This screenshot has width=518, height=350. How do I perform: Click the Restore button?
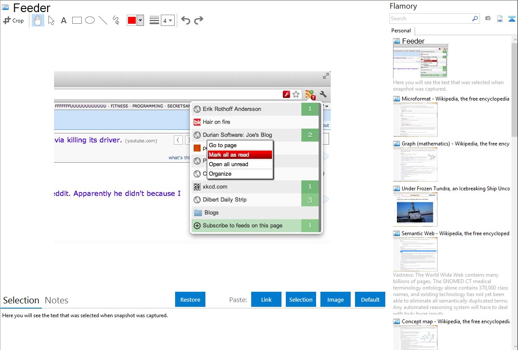point(190,300)
